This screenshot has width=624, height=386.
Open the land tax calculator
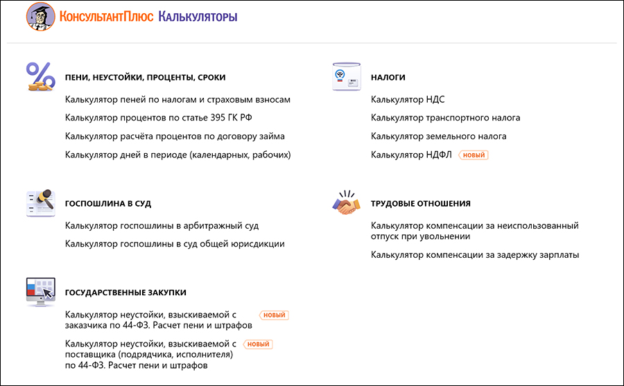pyautogui.click(x=438, y=137)
